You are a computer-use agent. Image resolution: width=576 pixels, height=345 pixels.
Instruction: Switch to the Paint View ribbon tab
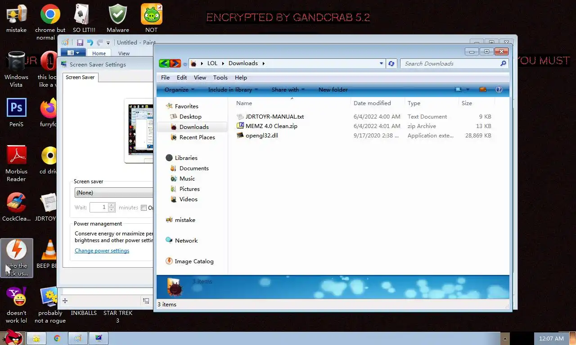click(x=124, y=53)
